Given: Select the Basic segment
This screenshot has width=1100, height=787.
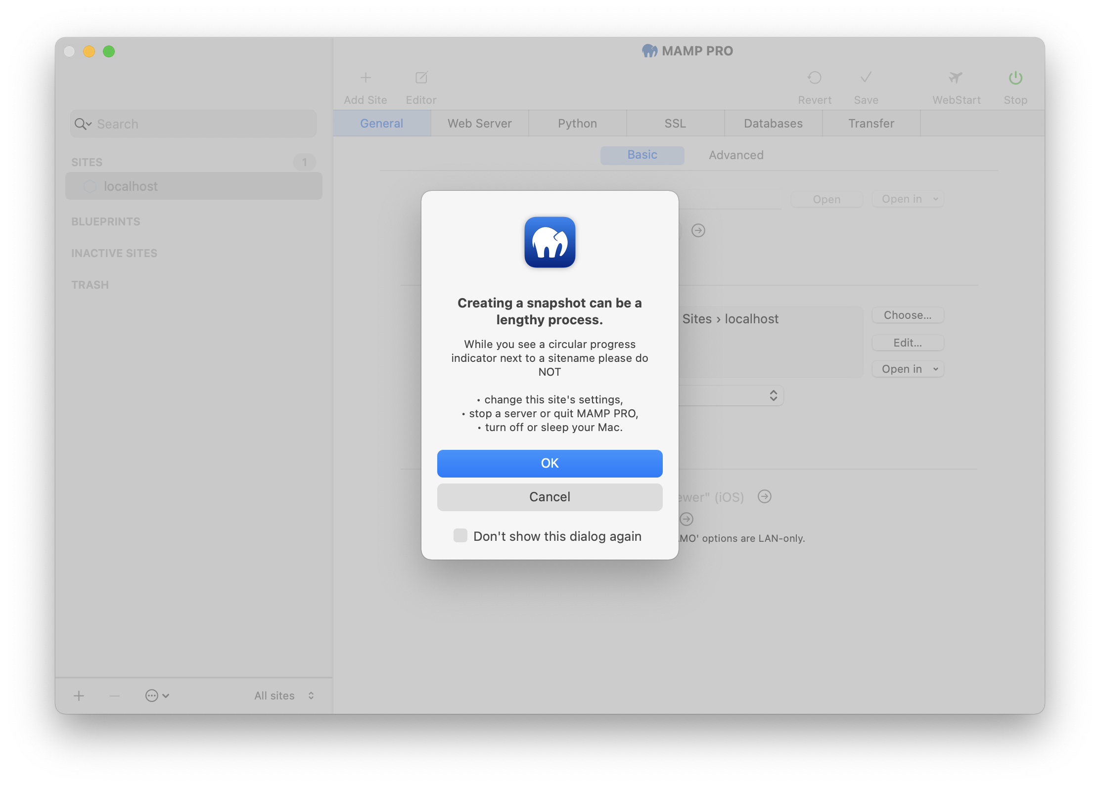Looking at the screenshot, I should (642, 155).
